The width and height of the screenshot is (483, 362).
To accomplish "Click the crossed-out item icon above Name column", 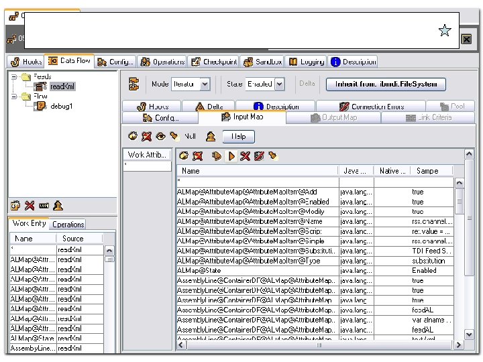I will click(198, 156).
